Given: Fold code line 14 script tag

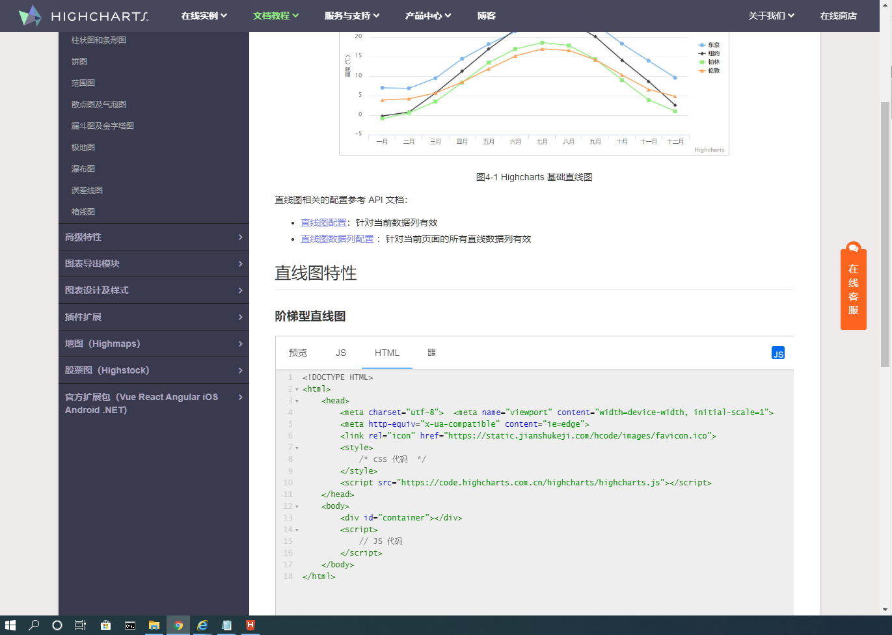Looking at the screenshot, I should point(297,530).
